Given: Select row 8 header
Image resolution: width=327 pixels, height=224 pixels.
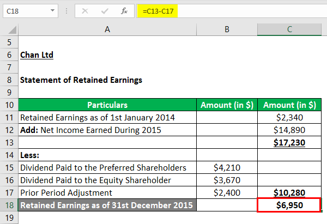Looking at the screenshot, I should (9, 80).
